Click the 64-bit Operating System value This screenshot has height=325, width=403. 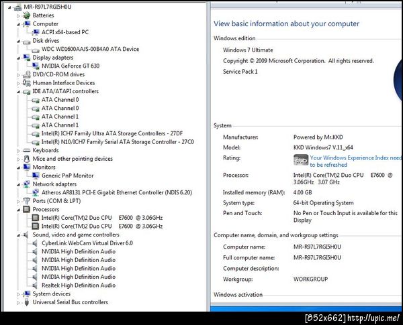pos(323,203)
